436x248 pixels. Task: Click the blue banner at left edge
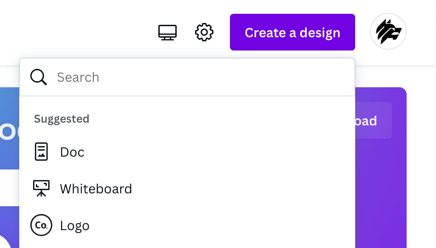click(10, 128)
